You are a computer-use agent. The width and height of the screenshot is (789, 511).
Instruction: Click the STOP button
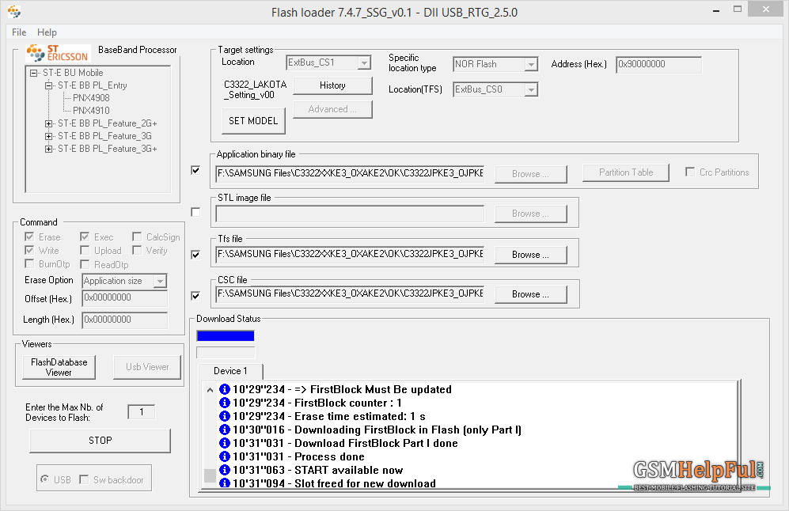tap(101, 441)
